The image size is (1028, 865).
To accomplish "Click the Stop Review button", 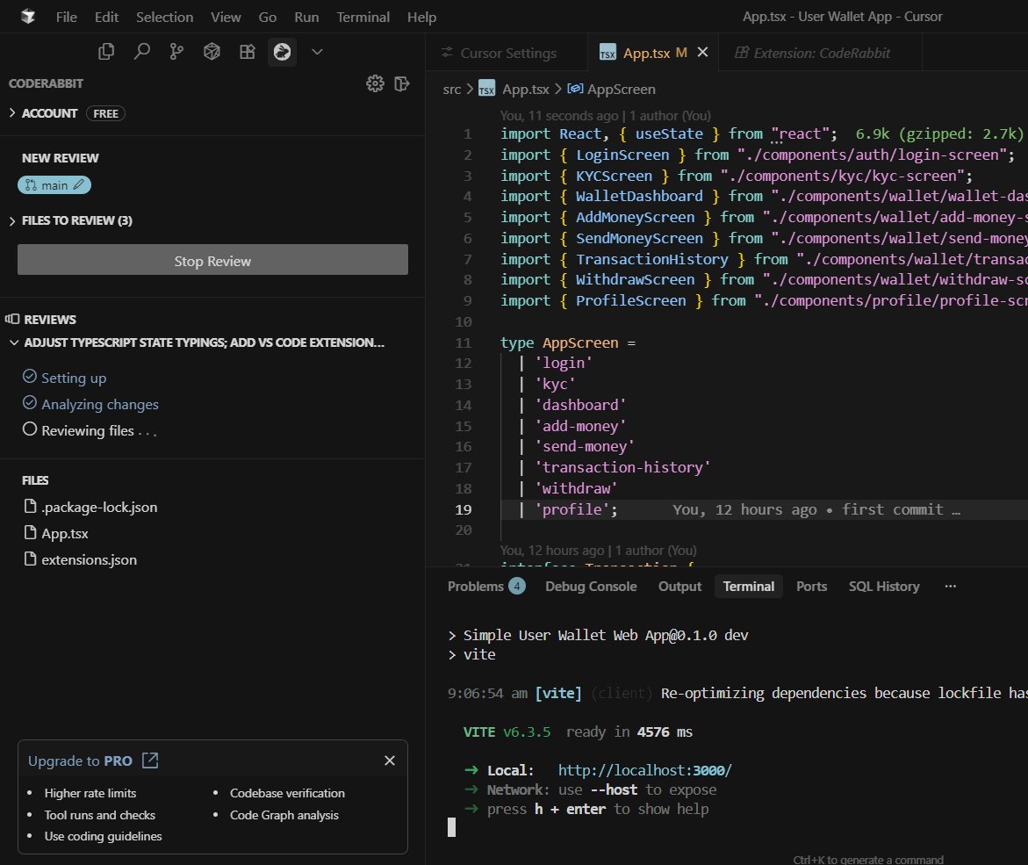I will point(212,260).
